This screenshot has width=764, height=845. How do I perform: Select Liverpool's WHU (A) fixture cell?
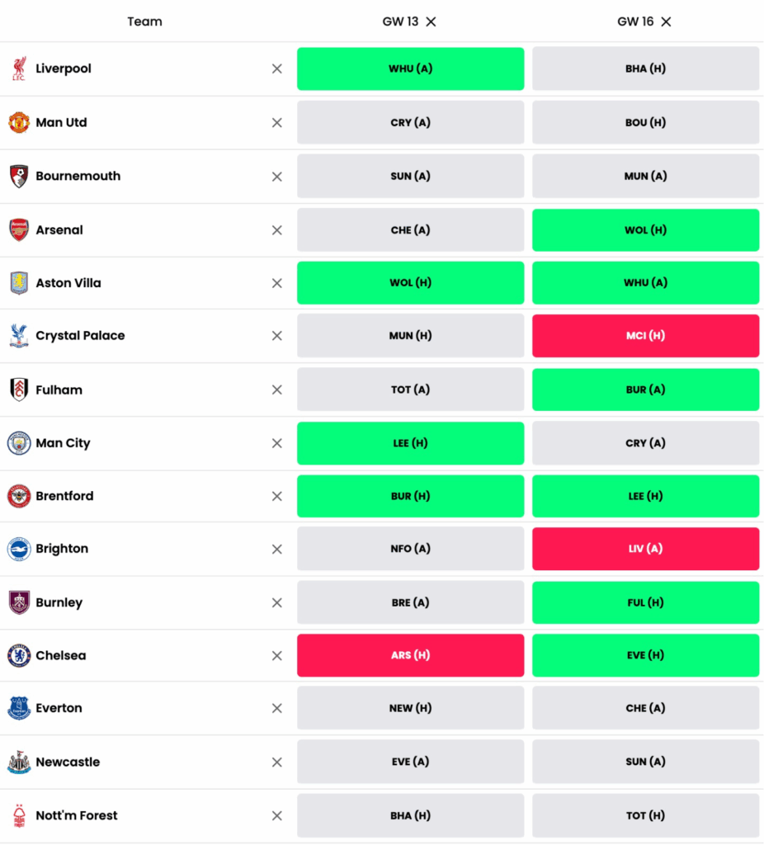(x=410, y=68)
